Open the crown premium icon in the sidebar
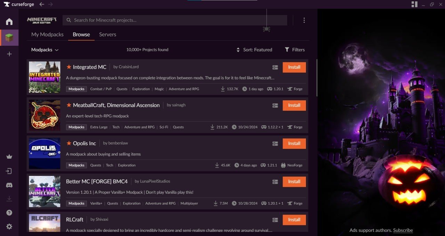The height and width of the screenshot is (236, 445). click(x=9, y=157)
